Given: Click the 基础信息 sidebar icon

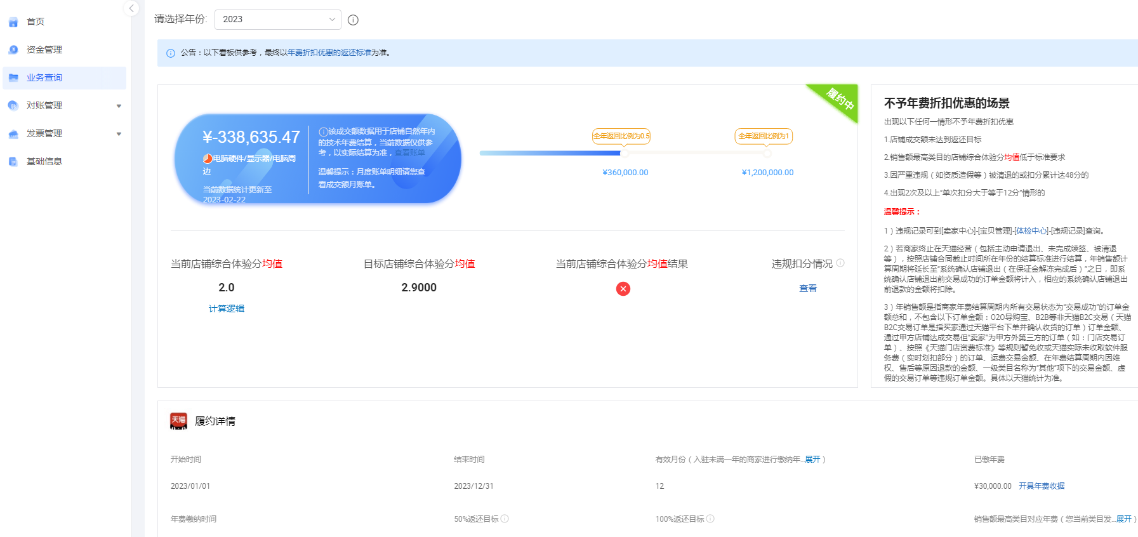Looking at the screenshot, I should click(13, 161).
